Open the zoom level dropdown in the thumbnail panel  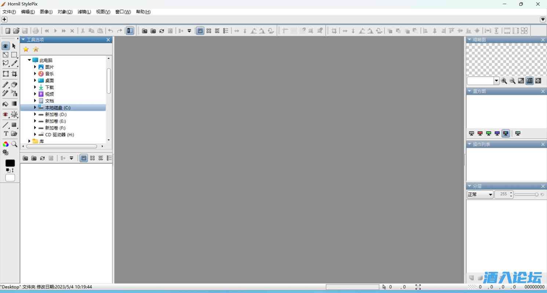tap(496, 81)
